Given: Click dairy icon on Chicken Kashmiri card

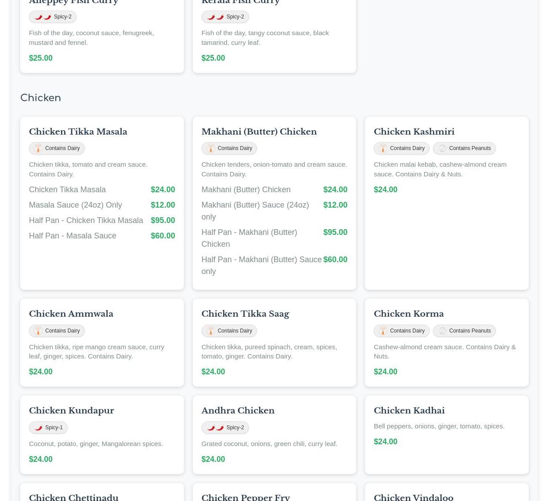Looking at the screenshot, I should [x=383, y=148].
